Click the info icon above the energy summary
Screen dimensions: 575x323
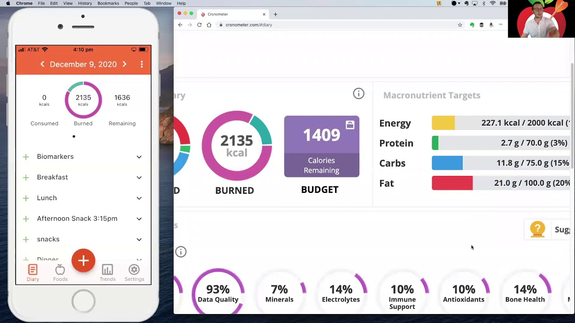click(x=358, y=93)
